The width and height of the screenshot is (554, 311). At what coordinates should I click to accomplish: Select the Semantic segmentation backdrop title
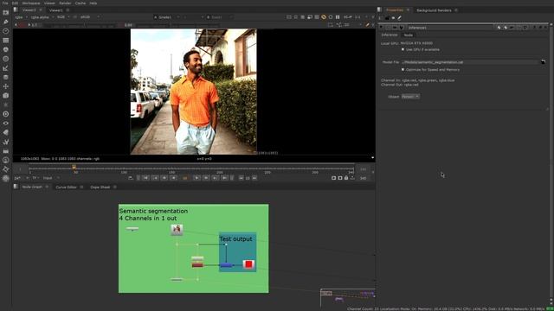point(153,211)
